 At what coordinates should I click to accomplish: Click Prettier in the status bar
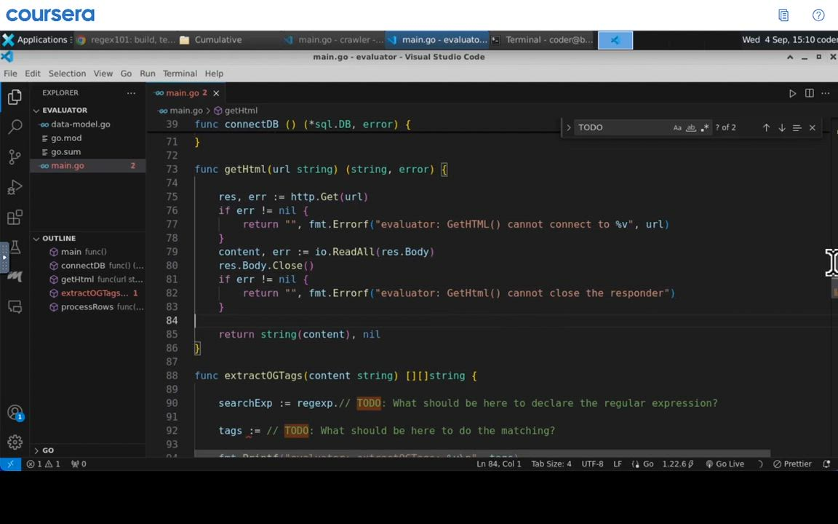(792, 464)
